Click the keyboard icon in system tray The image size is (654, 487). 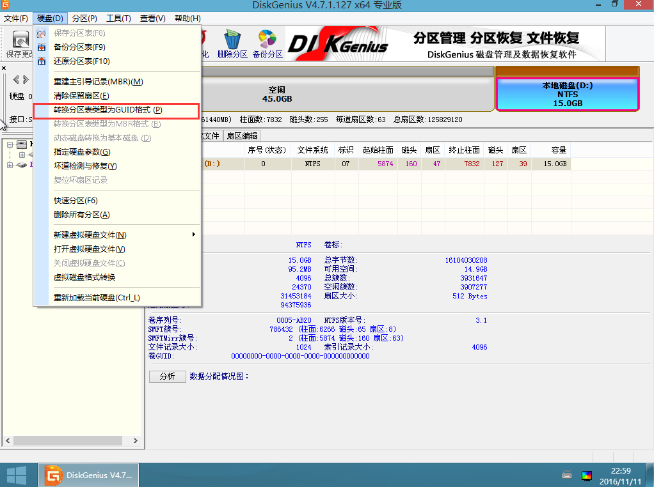(x=567, y=475)
